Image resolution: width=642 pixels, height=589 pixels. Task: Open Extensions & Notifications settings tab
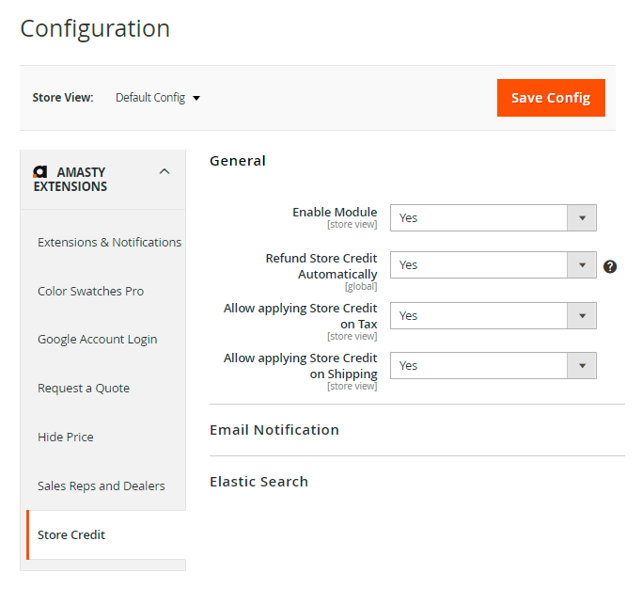point(109,243)
